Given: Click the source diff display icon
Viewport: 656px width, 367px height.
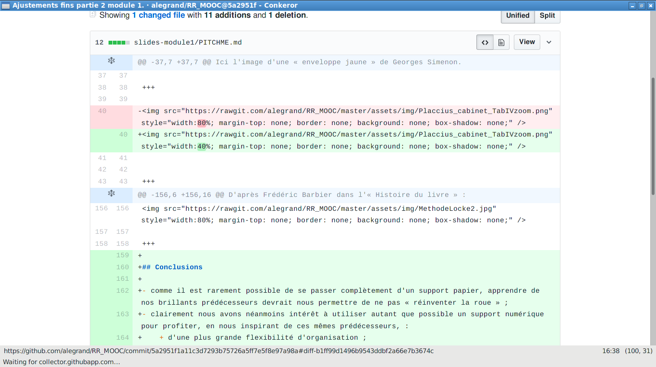Looking at the screenshot, I should [485, 42].
